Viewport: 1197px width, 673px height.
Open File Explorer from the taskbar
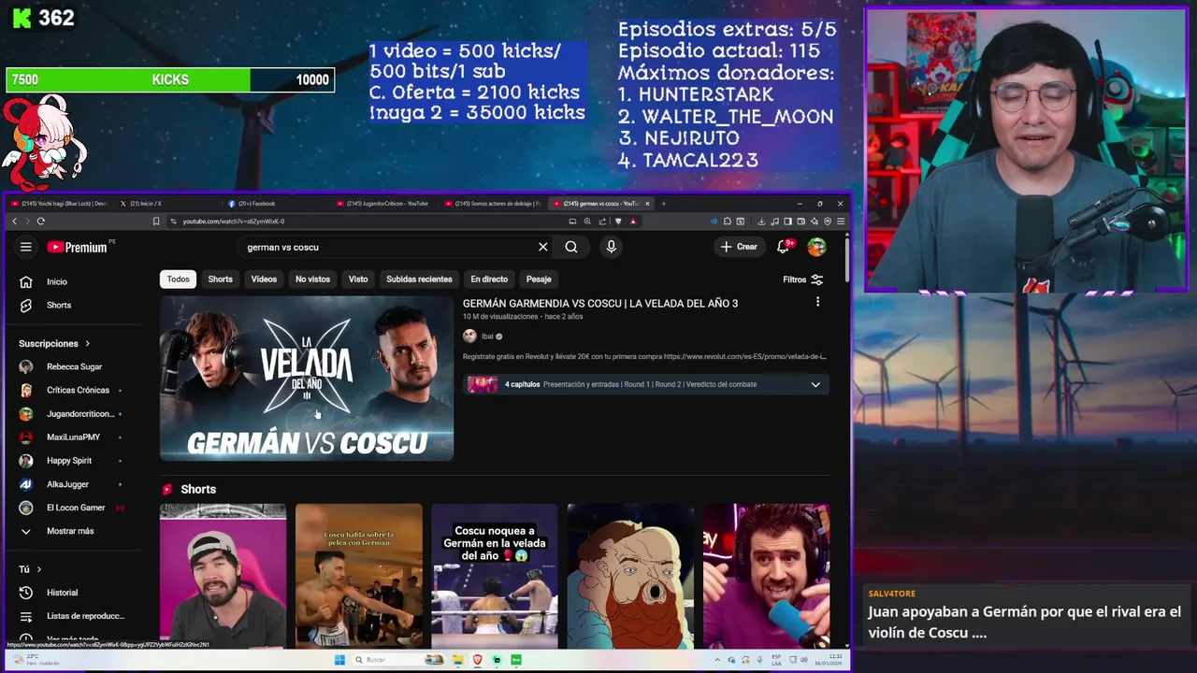pyautogui.click(x=458, y=660)
